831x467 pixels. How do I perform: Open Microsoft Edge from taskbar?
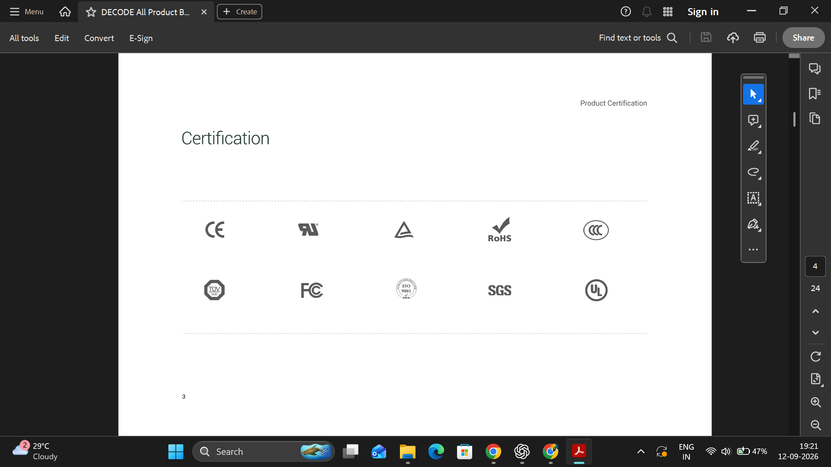pyautogui.click(x=436, y=451)
